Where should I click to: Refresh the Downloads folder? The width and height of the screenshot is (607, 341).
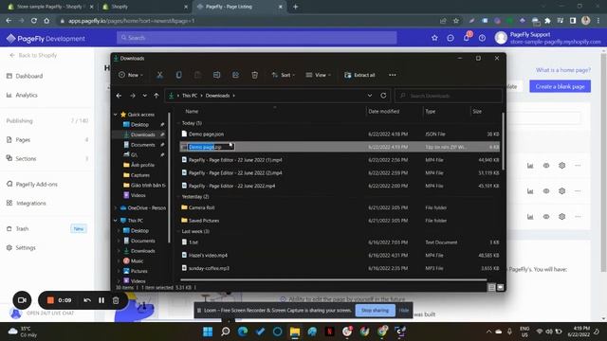point(383,96)
